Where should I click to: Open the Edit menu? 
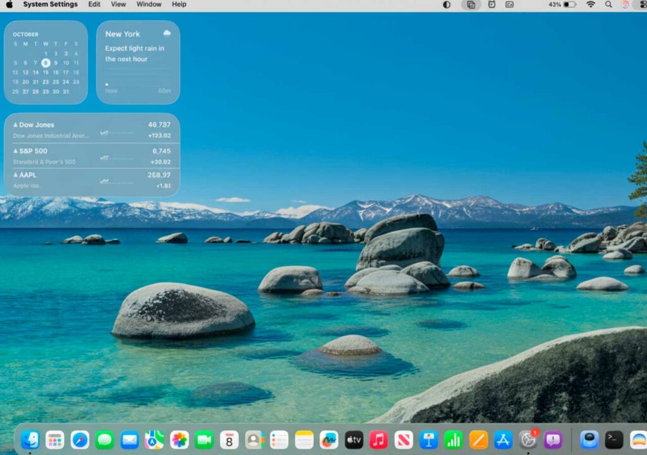pos(94,4)
